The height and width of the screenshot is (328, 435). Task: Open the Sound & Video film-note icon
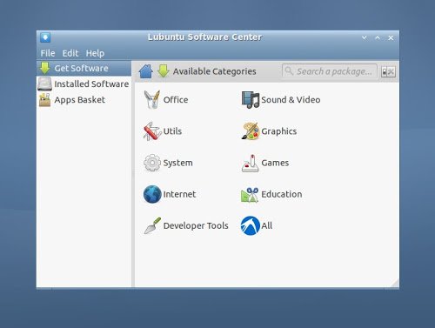[x=251, y=99]
